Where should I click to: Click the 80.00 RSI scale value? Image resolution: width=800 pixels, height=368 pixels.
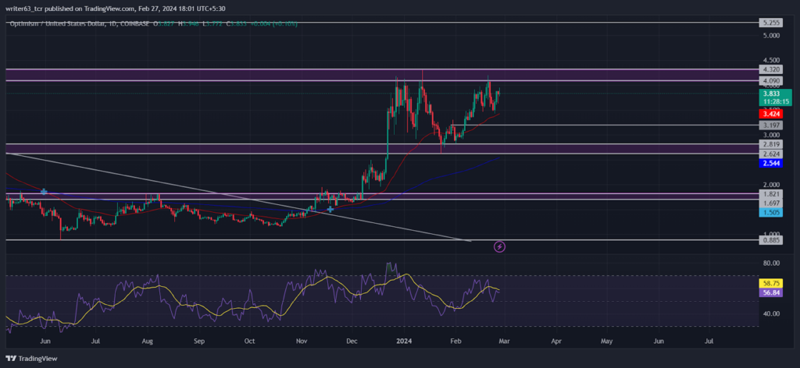tap(771, 264)
